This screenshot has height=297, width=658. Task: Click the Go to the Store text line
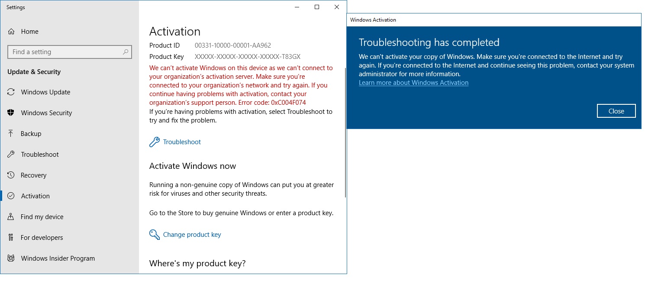(241, 213)
